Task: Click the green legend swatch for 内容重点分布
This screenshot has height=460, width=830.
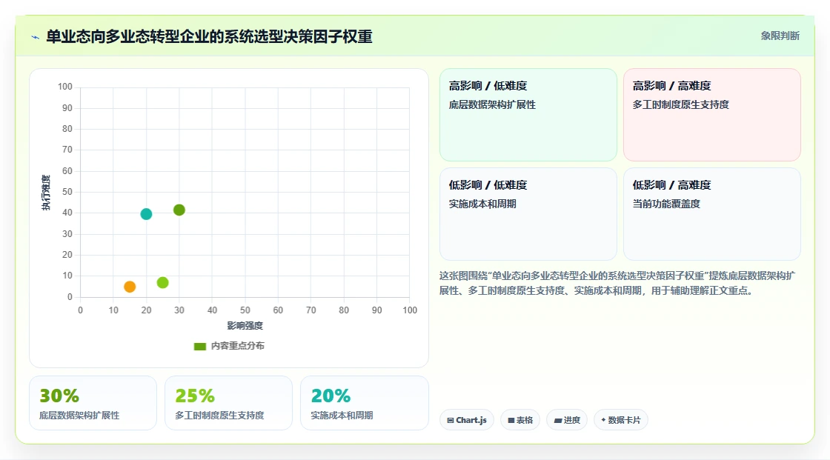Action: coord(199,346)
